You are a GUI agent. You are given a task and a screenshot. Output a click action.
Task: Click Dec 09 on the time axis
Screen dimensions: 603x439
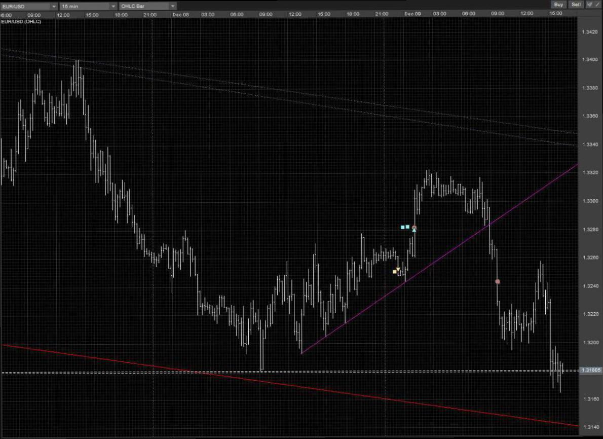(x=412, y=14)
